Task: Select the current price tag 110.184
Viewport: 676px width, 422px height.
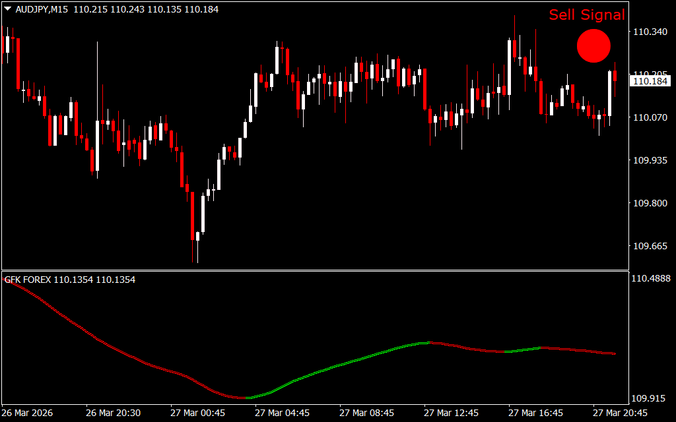Action: [649, 81]
